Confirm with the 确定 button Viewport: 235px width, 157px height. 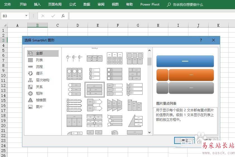184,140
